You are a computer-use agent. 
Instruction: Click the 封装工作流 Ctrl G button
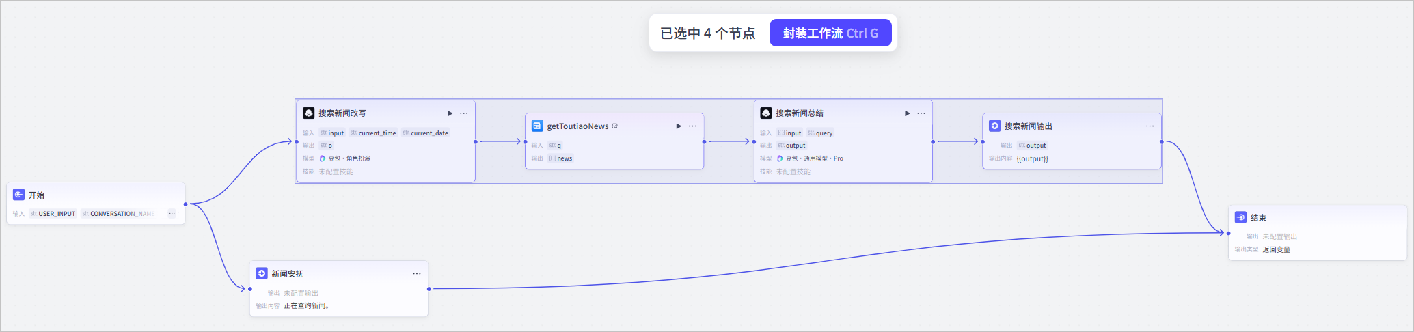point(830,33)
